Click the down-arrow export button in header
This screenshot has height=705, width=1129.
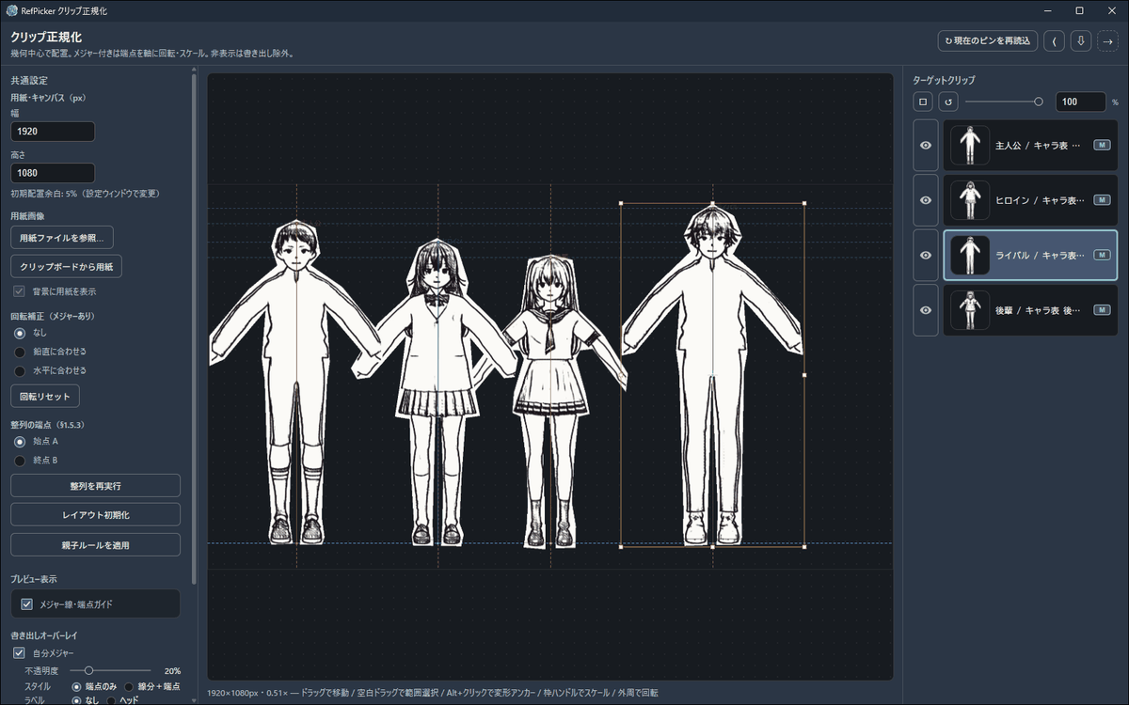[1081, 40]
